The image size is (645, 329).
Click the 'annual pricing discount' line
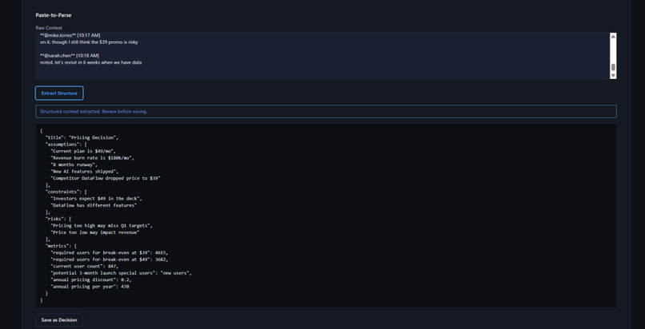pos(91,279)
